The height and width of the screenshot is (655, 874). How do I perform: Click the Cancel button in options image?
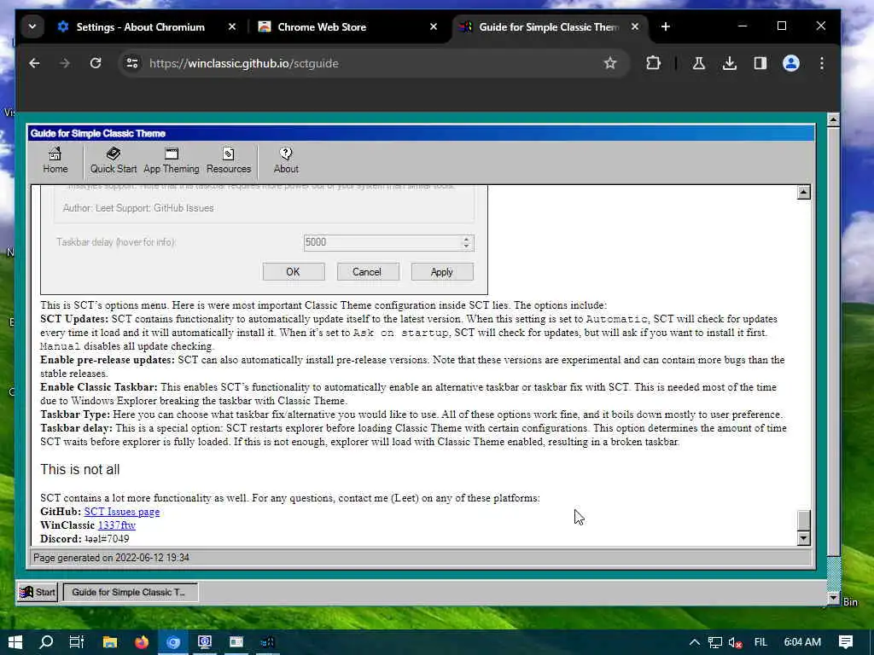pyautogui.click(x=367, y=272)
